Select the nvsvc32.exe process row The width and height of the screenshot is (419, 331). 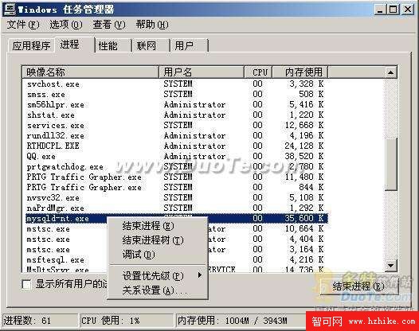(175, 197)
